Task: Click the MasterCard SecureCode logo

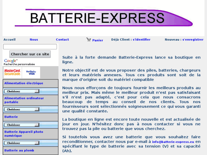Action: click(x=13, y=73)
